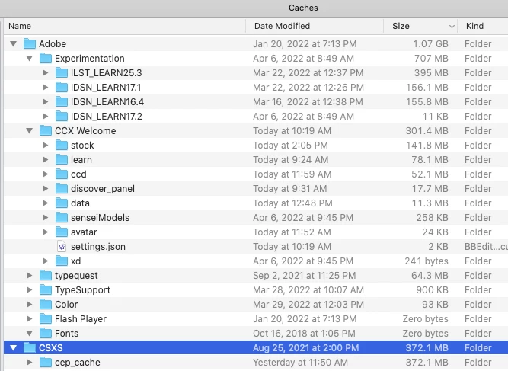Click the ccd folder icon
Screen dimensions: 508x371
click(62, 174)
